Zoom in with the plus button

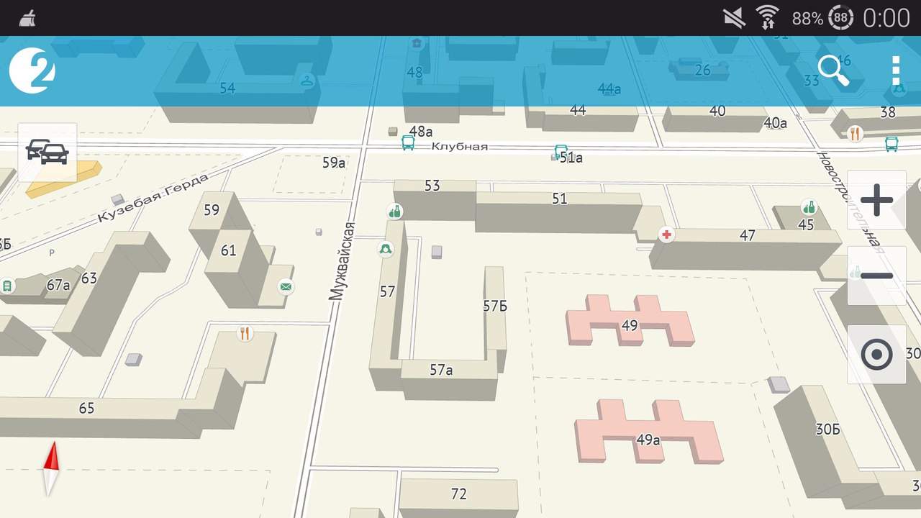coord(876,200)
